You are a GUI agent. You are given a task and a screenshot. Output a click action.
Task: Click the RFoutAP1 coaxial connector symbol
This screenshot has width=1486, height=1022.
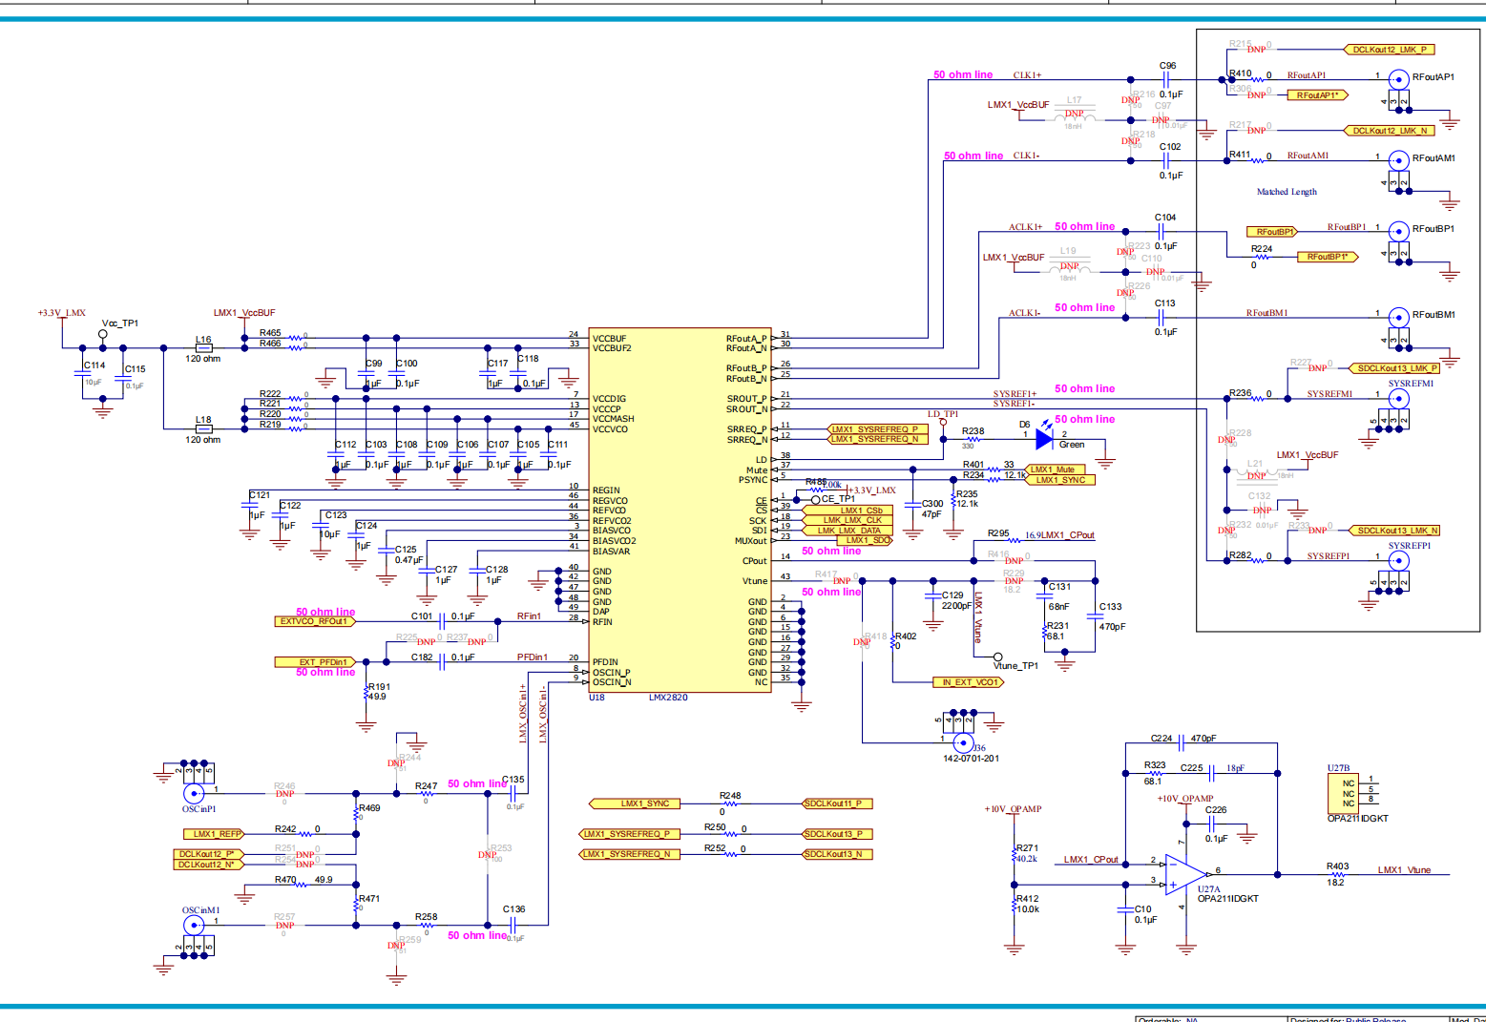tap(1398, 79)
